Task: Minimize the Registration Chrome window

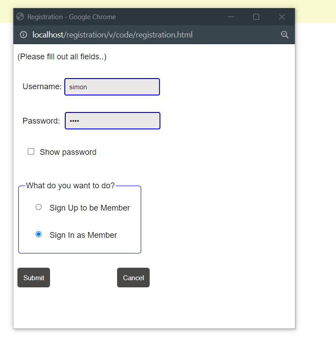Action: [231, 17]
